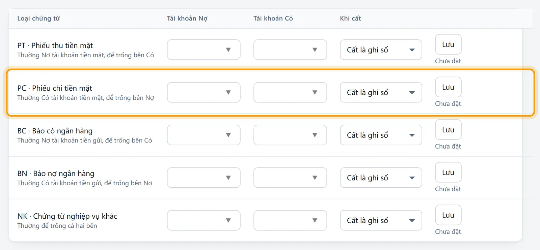The width and height of the screenshot is (540, 250).
Task: Click Lưu button for BC Báo có ngân hàng
Action: click(448, 130)
